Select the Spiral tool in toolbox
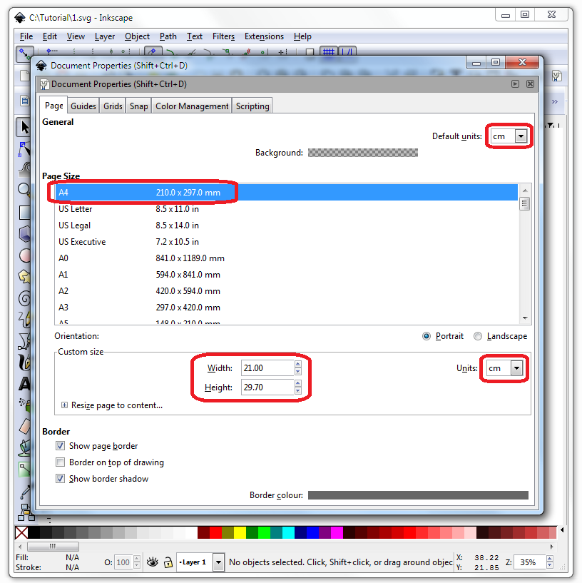Viewport: 582px width, 583px height. coord(24,298)
